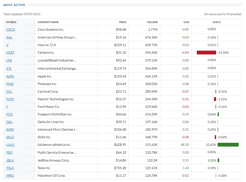This screenshot has height=182, width=246.
Task: Click the $755.30 price for Tesla
Action: (120, 168)
